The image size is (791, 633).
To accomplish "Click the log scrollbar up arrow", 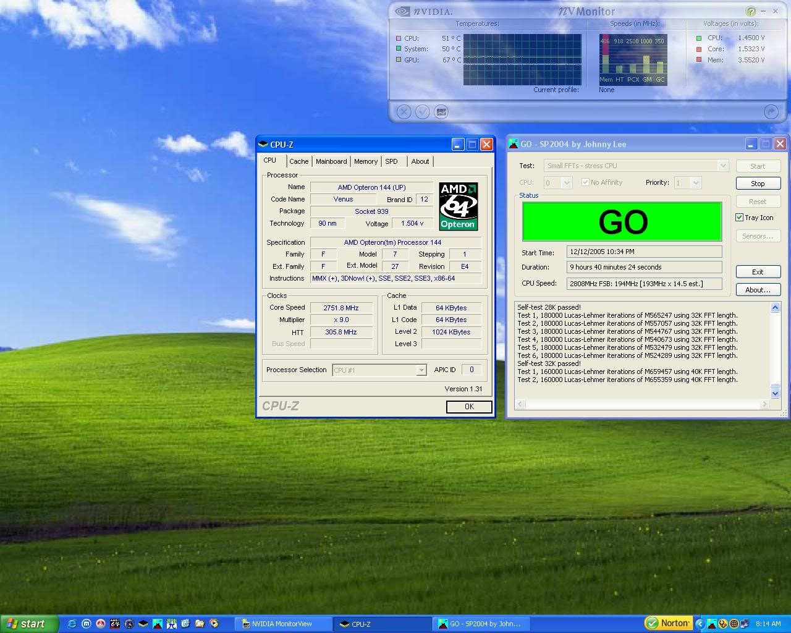I will click(775, 308).
